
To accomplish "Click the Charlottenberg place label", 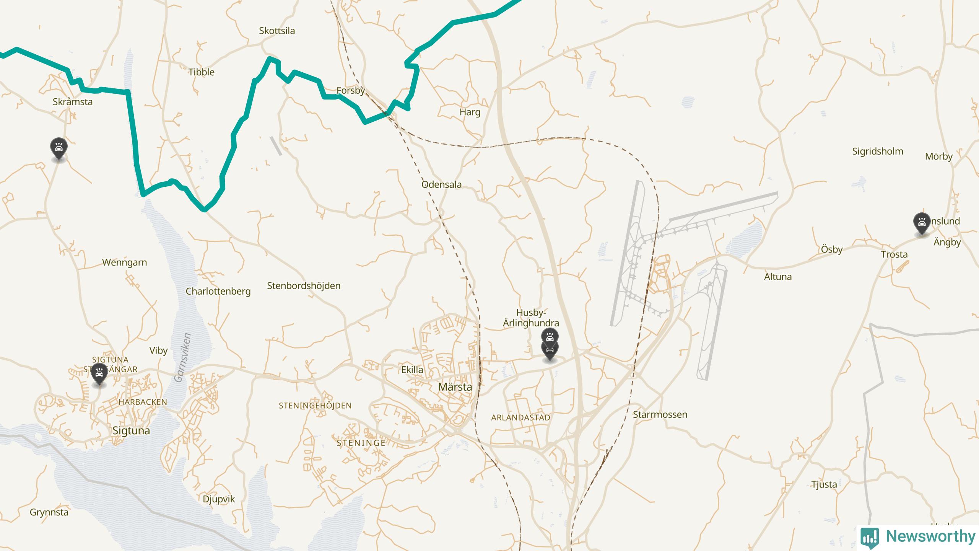I will pos(218,291).
